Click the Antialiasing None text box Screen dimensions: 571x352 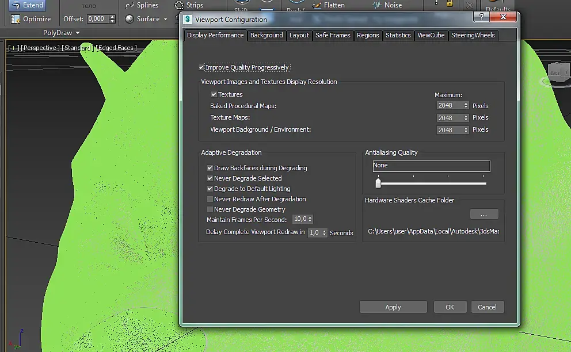point(431,166)
